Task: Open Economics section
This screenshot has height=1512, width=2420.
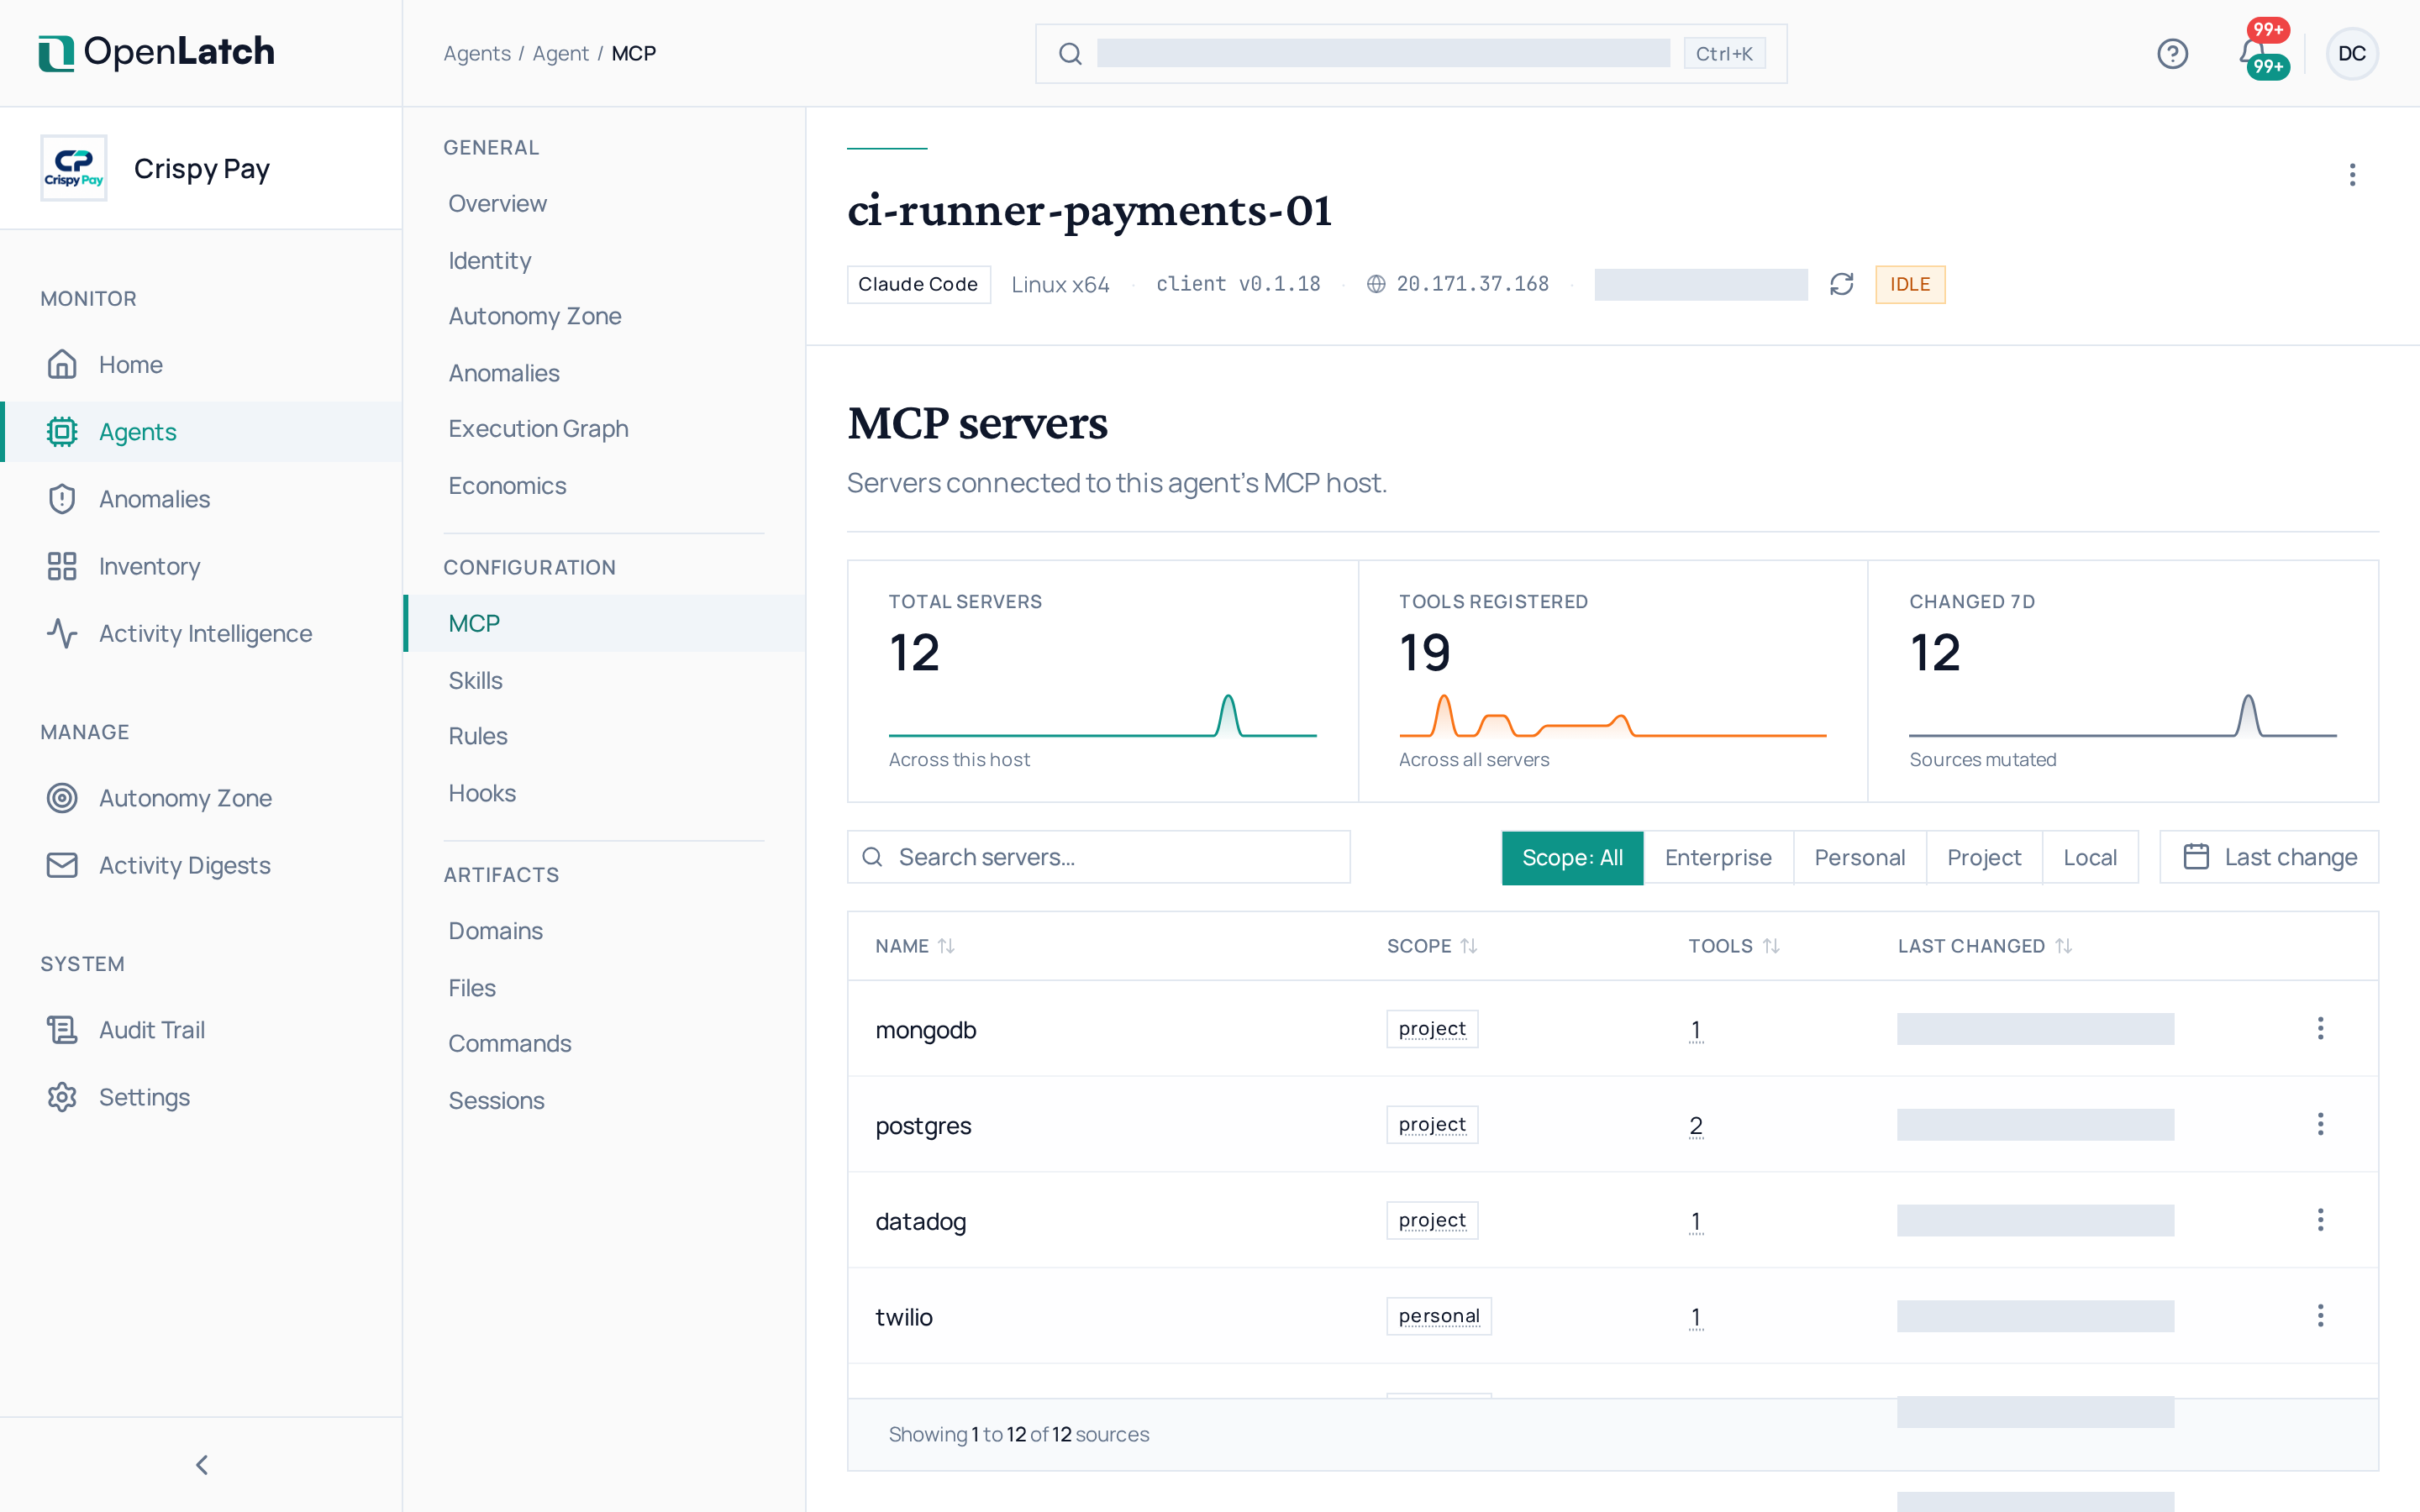Action: pyautogui.click(x=604, y=485)
